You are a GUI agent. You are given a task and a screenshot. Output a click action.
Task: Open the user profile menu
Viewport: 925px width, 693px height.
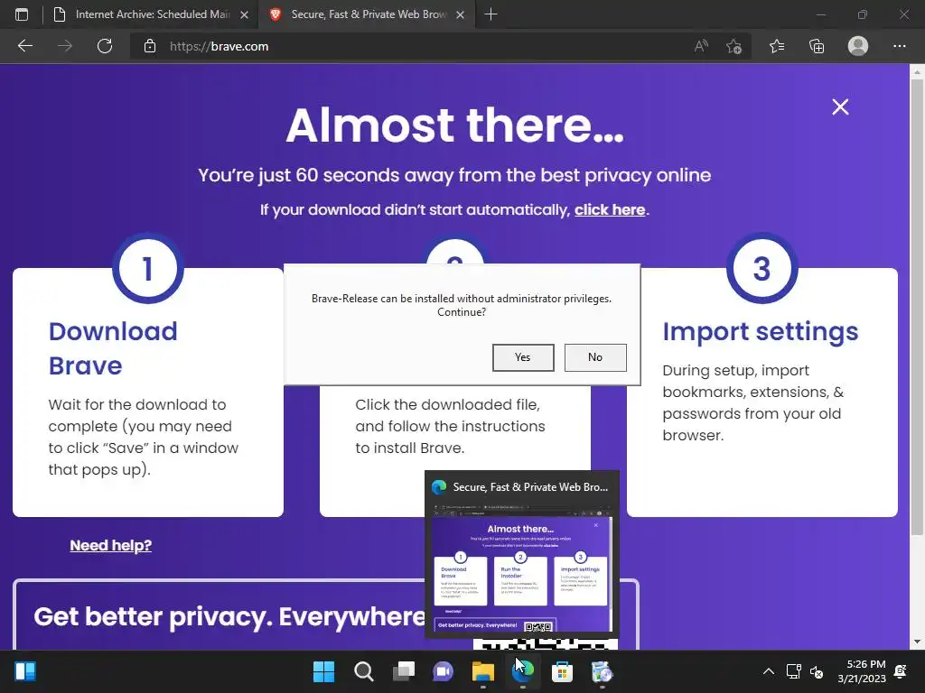point(858,46)
